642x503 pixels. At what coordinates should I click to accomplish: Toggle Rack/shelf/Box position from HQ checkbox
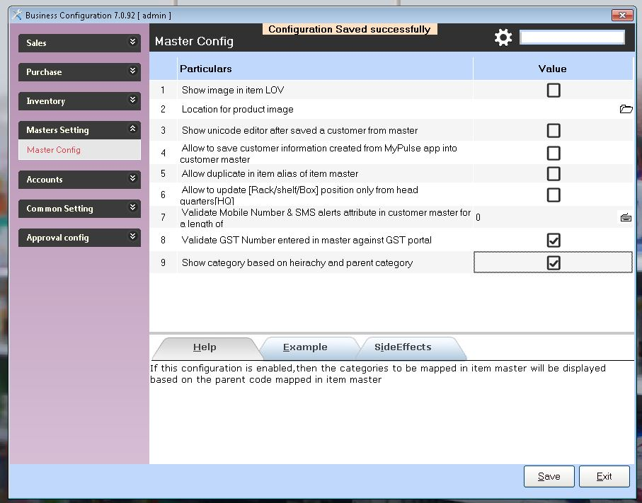tap(553, 195)
